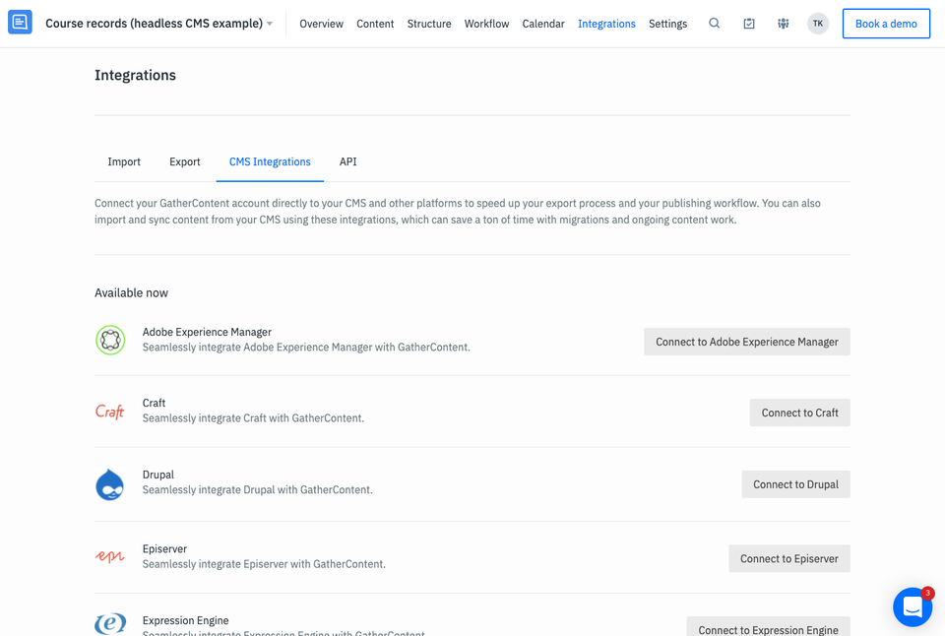This screenshot has height=636, width=945.
Task: Click the Craft integration title text
Action: pyautogui.click(x=154, y=403)
